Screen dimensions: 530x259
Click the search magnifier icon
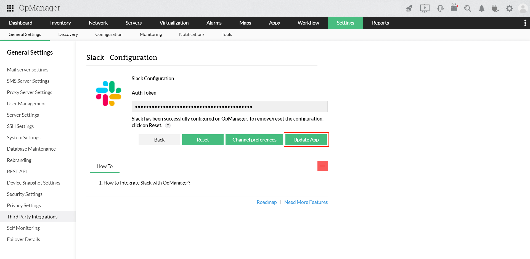tap(468, 9)
